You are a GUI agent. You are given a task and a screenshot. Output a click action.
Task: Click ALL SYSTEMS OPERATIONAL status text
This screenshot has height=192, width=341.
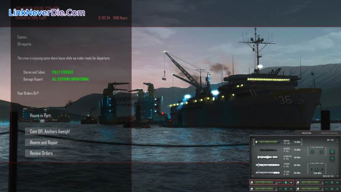click(x=71, y=79)
